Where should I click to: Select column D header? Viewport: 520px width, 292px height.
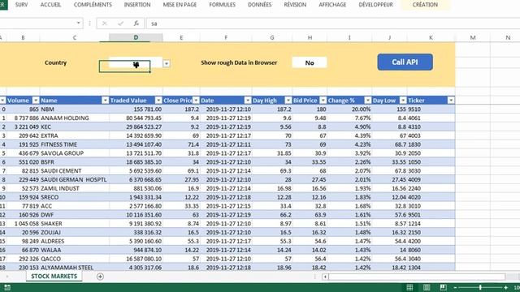[136, 38]
